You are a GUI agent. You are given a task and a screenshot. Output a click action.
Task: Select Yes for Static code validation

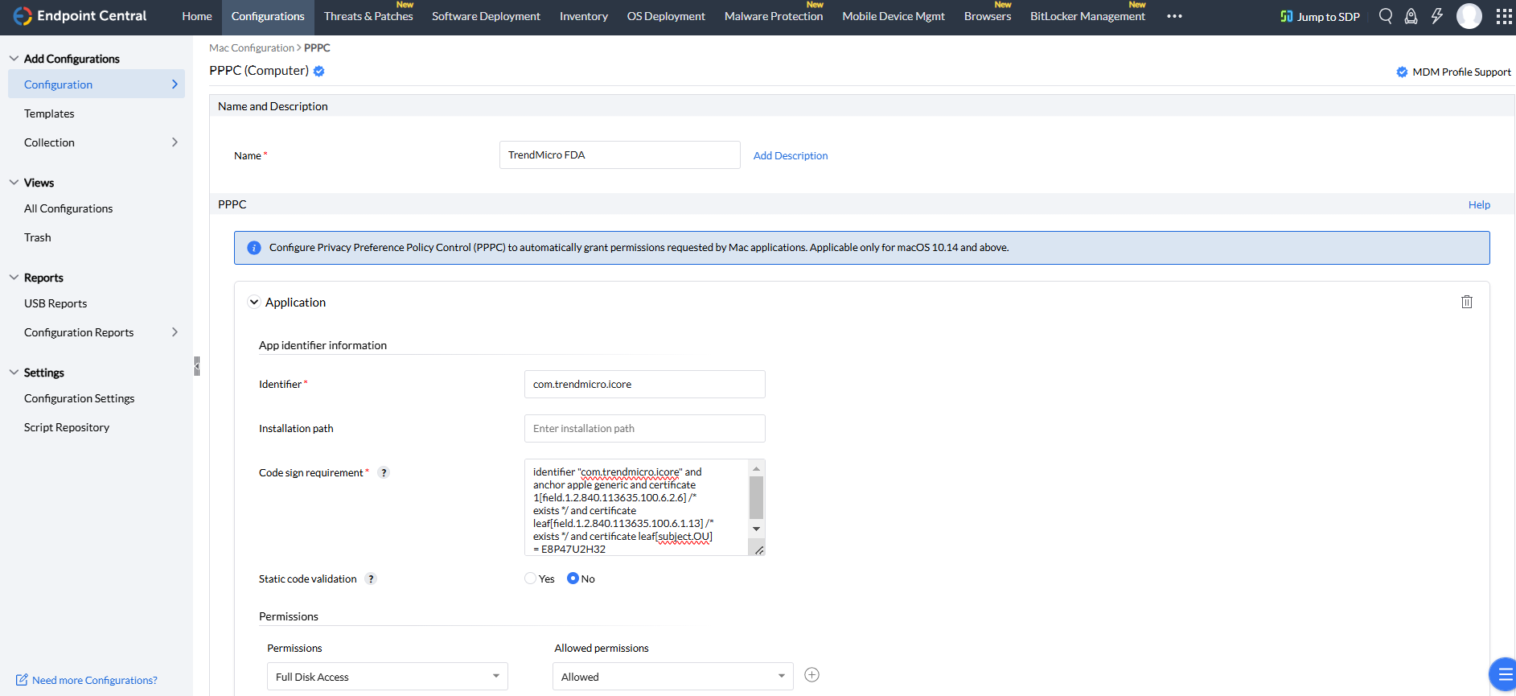pos(530,579)
